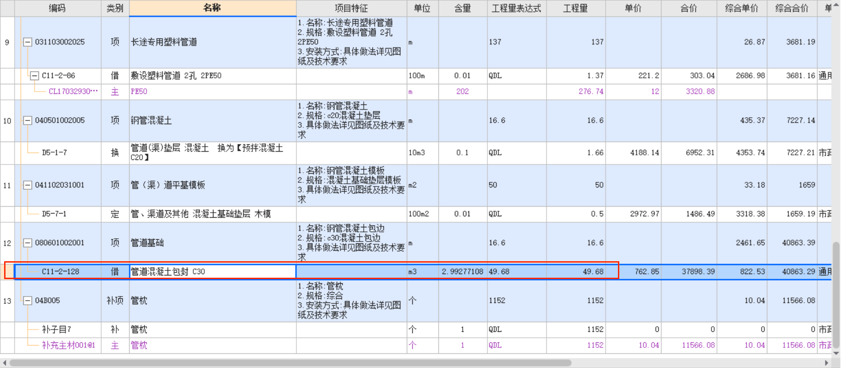Click the 2972.97 unit price cell
Image resolution: width=841 pixels, height=368 pixels.
click(633, 214)
